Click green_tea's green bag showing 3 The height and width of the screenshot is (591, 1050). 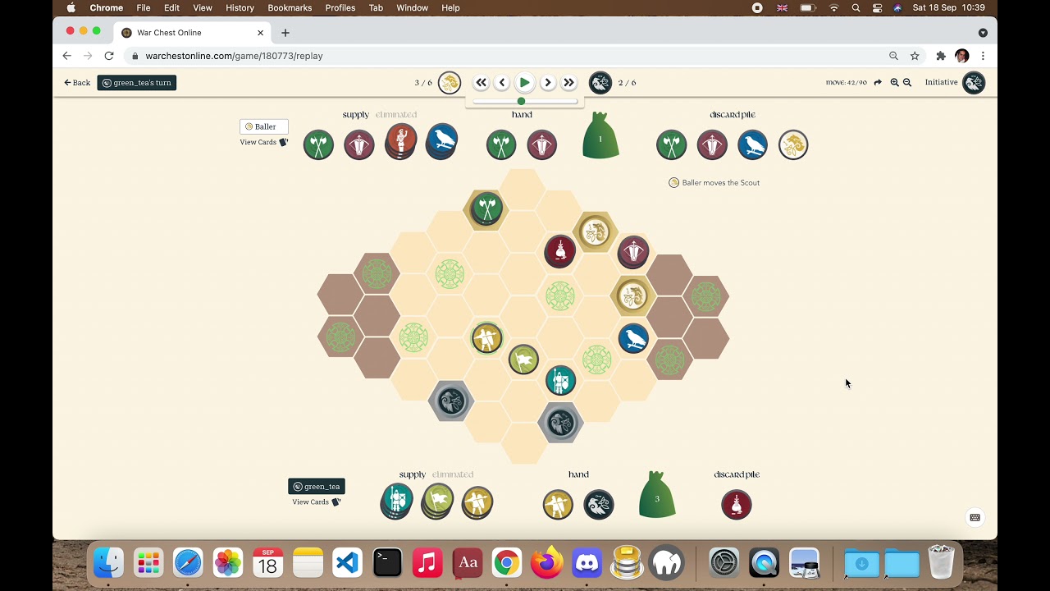657,495
